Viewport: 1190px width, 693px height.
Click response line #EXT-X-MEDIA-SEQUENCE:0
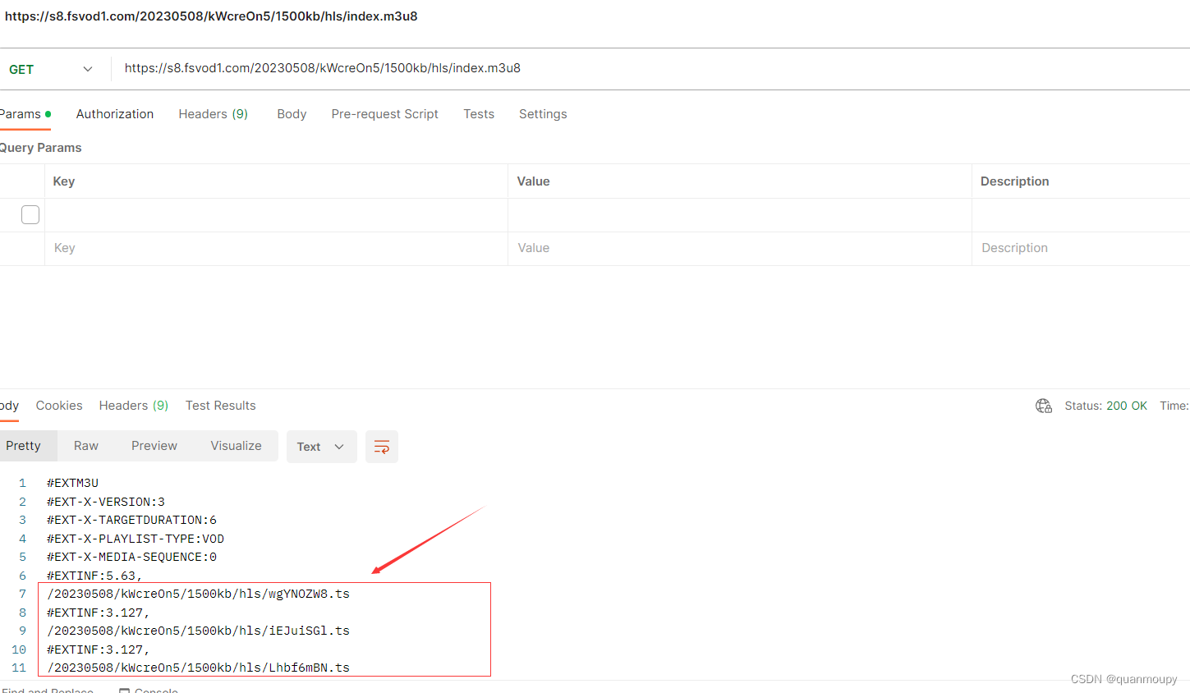(x=131, y=557)
